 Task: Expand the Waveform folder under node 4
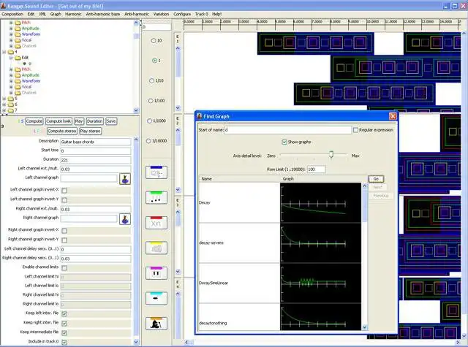point(11,81)
